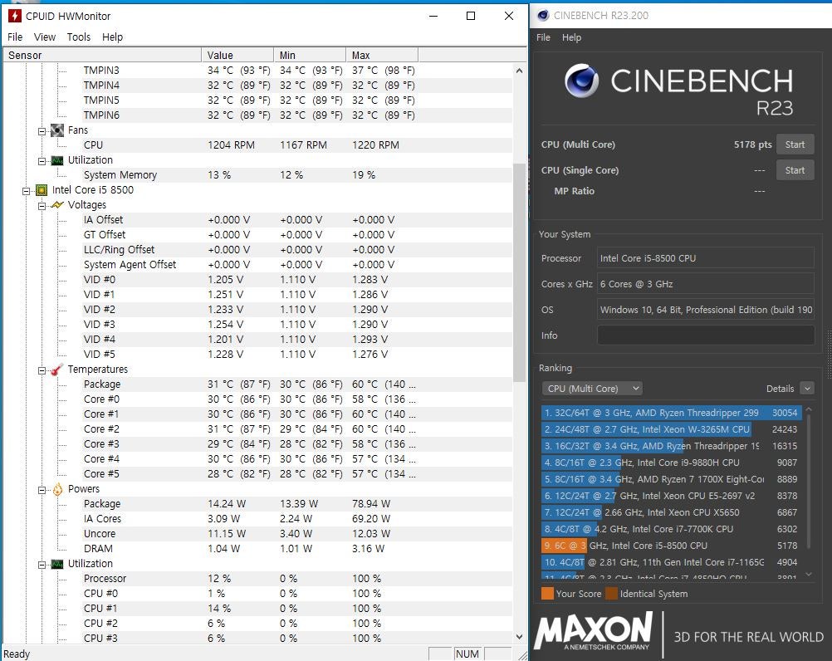832x661 pixels.
Task: Collapse the Utilization group containing System Memory
Action: pos(42,161)
